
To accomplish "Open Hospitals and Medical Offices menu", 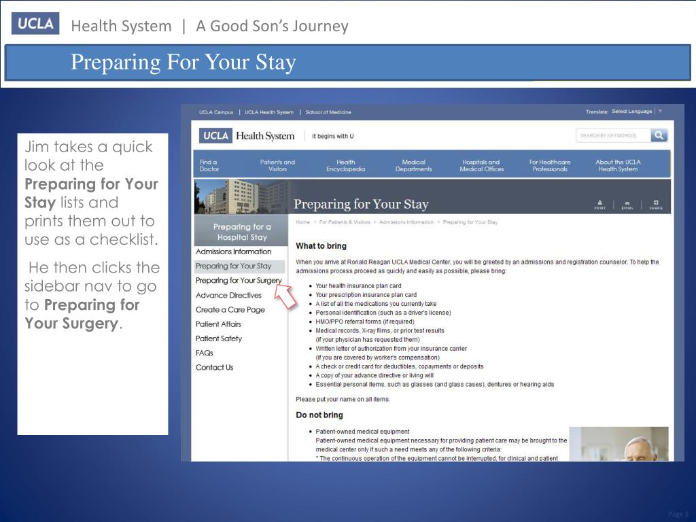I will tap(482, 166).
